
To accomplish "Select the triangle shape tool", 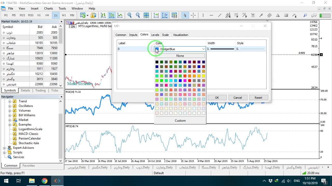I will 278,15.
